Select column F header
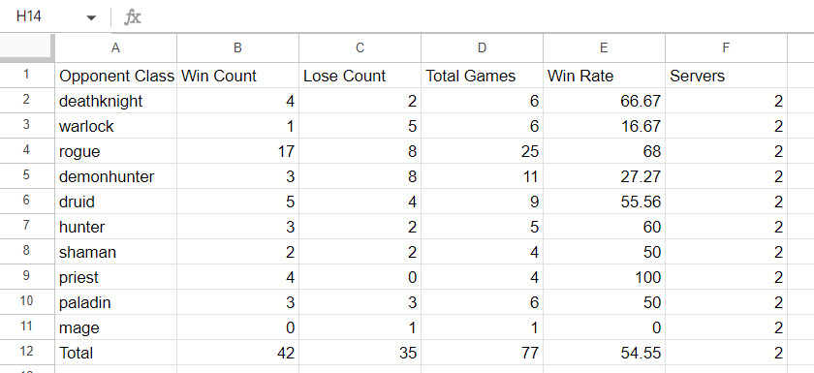Viewport: 814px width, 373px height. [x=726, y=48]
